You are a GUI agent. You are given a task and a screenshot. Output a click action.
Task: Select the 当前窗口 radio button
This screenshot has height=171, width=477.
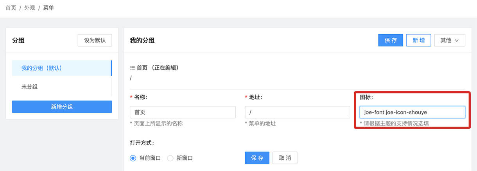click(133, 158)
